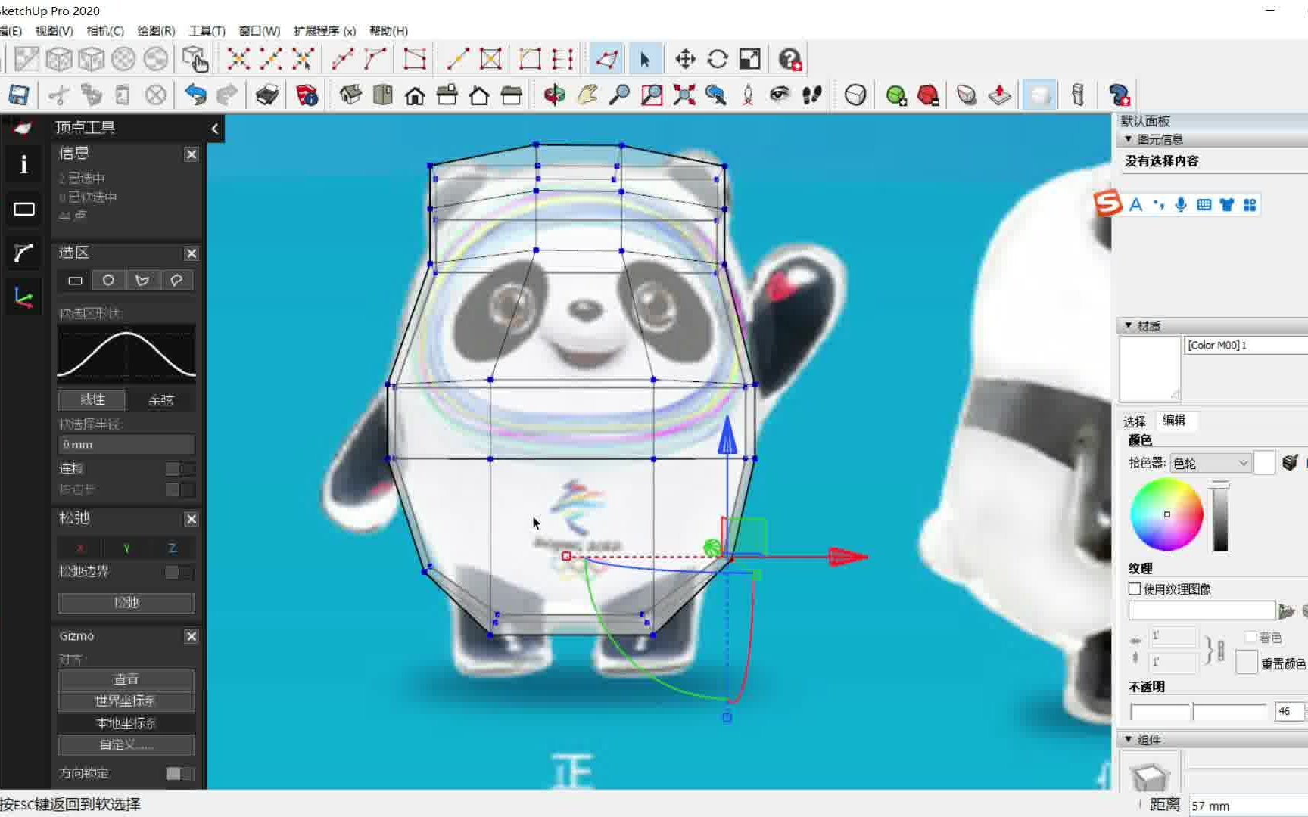
Task: Click the Sogou input method S logo
Action: (x=1107, y=203)
